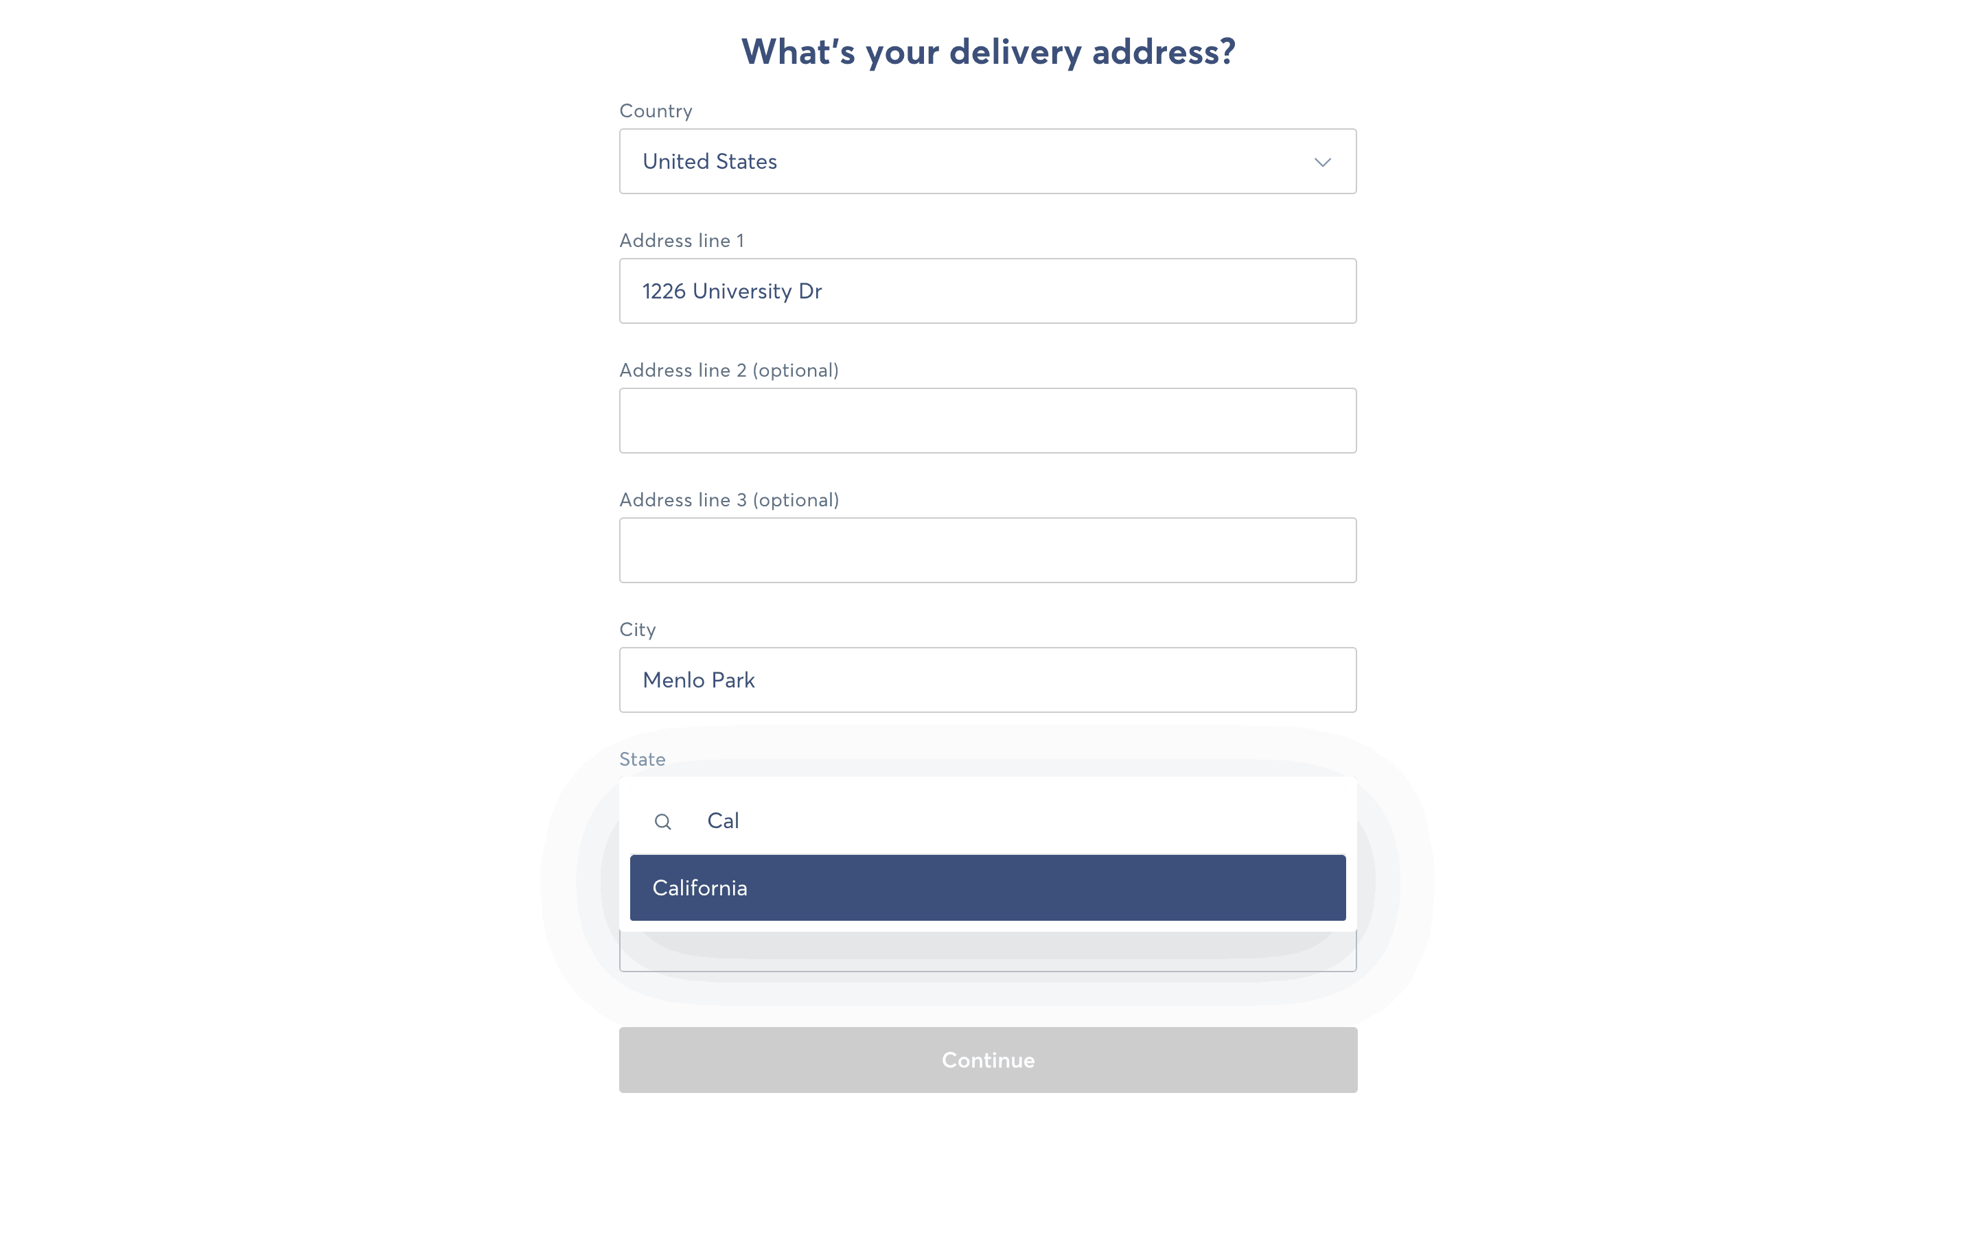Click the State field label
This screenshot has height=1235, width=1977.
pos(642,760)
